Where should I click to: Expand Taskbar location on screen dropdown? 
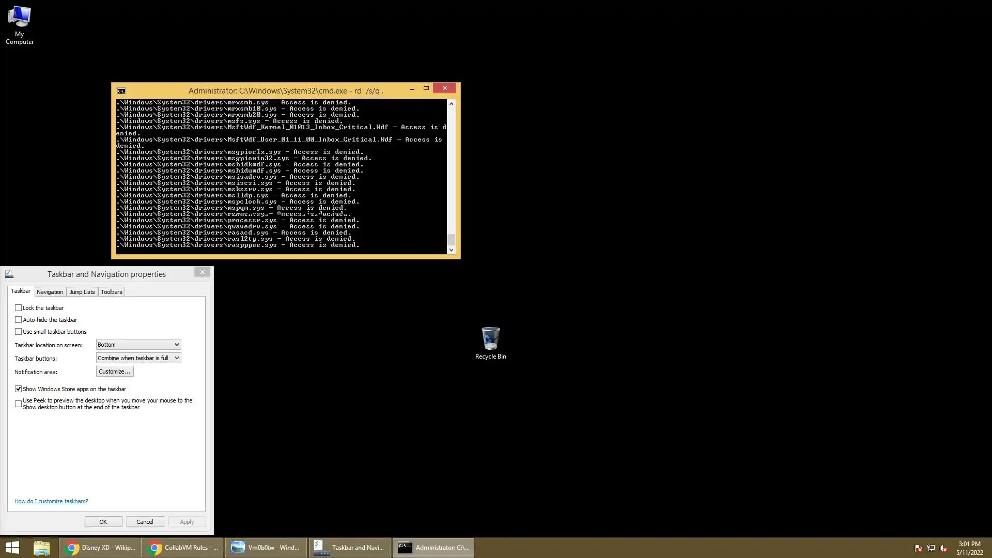(138, 345)
